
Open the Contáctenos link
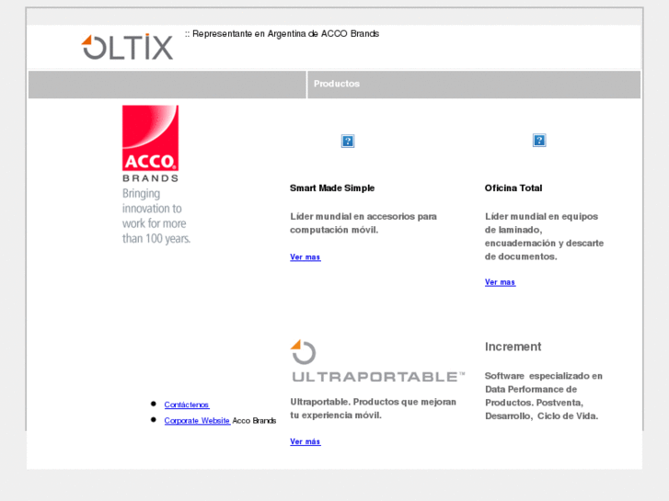(x=187, y=404)
